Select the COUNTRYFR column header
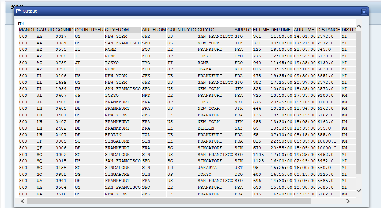This screenshot has height=208, width=381. click(89, 30)
